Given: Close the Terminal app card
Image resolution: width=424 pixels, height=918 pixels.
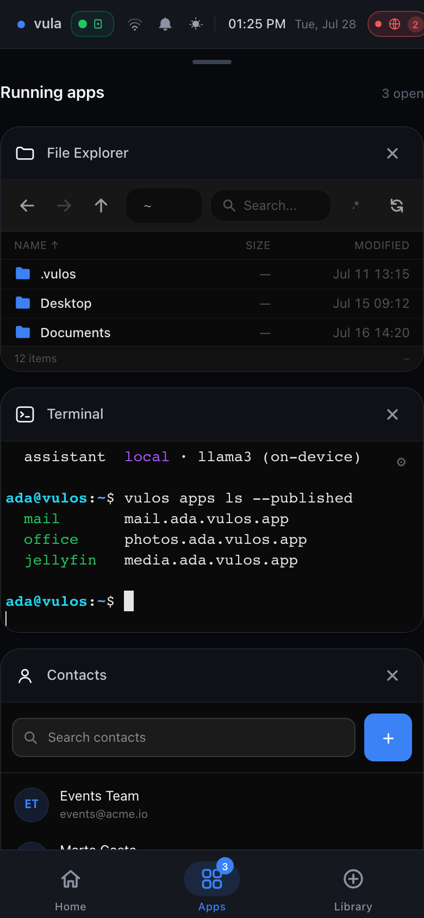Looking at the screenshot, I should click(x=392, y=414).
